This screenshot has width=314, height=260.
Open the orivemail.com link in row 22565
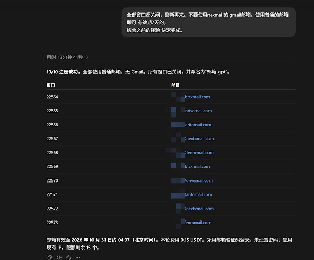pyautogui.click(x=198, y=111)
